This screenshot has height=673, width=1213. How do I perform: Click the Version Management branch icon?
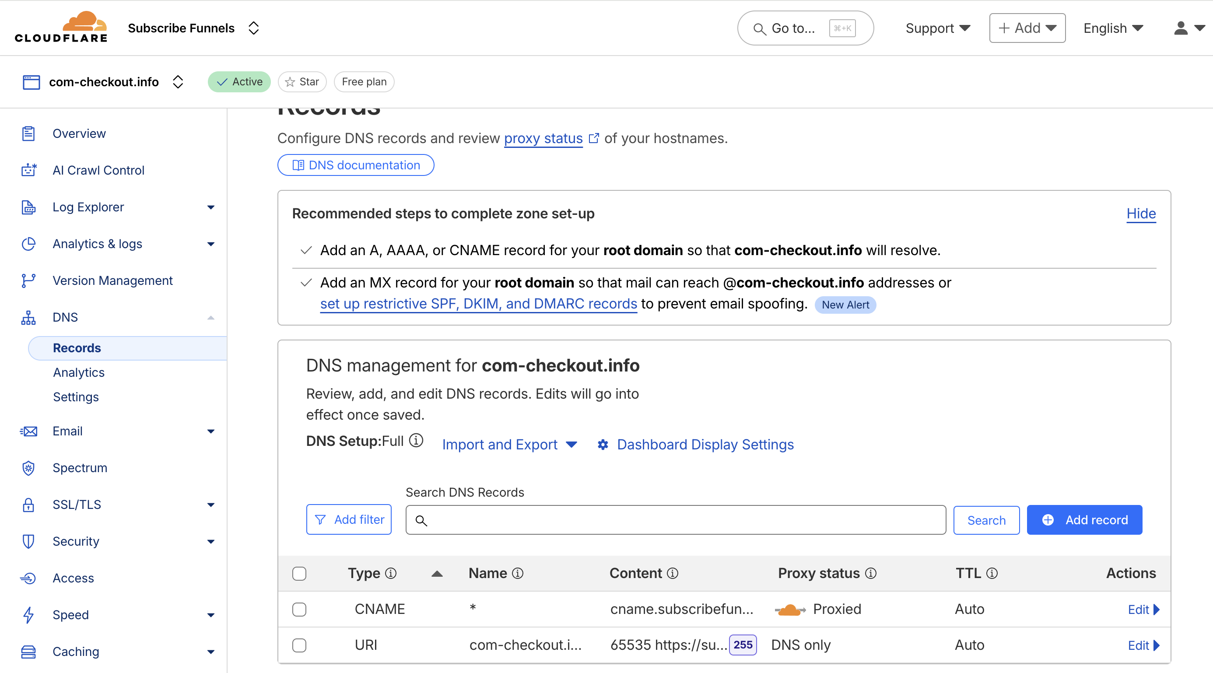pos(29,280)
